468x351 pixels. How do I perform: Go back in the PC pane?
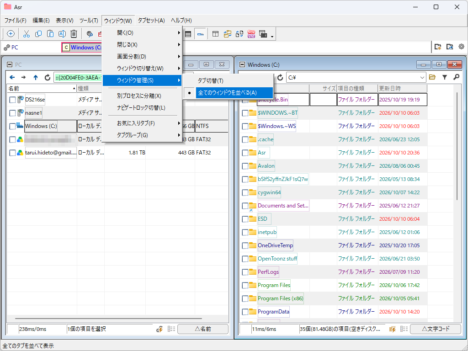click(12, 77)
